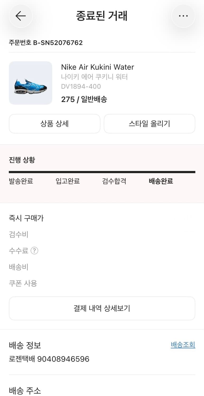Tap the fee help question mark icon

(x=34, y=251)
